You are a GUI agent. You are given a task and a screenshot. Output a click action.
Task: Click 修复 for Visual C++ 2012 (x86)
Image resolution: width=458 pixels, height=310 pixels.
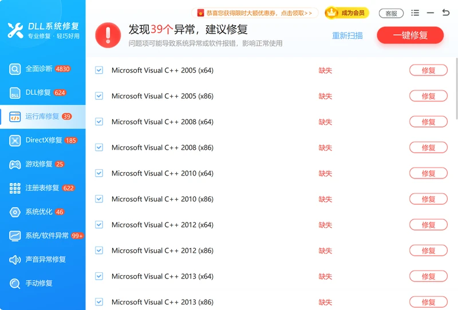point(428,250)
